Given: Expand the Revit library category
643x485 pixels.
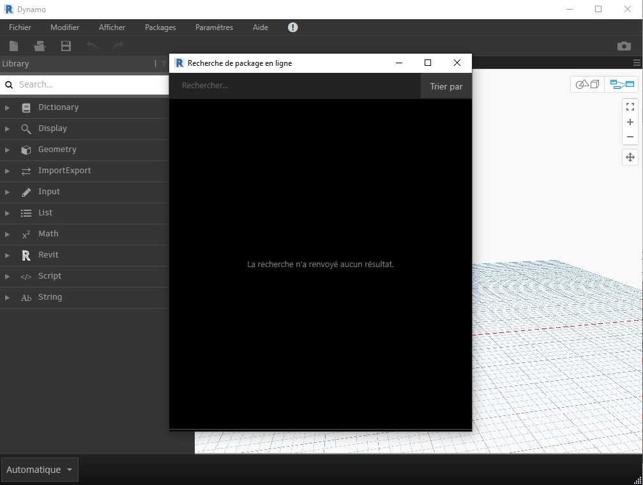Looking at the screenshot, I should click(48, 255).
